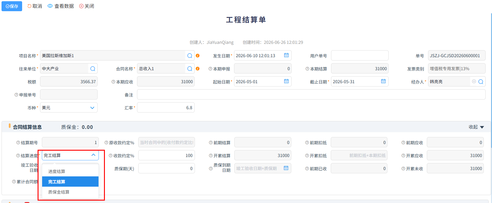Select 完工结算 option in the list
Image resolution: width=492 pixels, height=203 pixels.
coord(70,182)
